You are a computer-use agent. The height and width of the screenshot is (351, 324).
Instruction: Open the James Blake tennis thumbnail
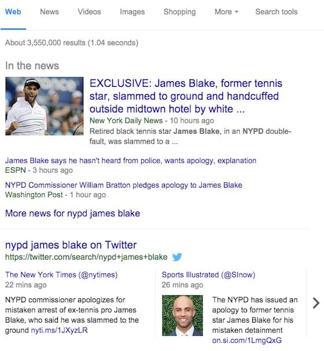point(45,106)
